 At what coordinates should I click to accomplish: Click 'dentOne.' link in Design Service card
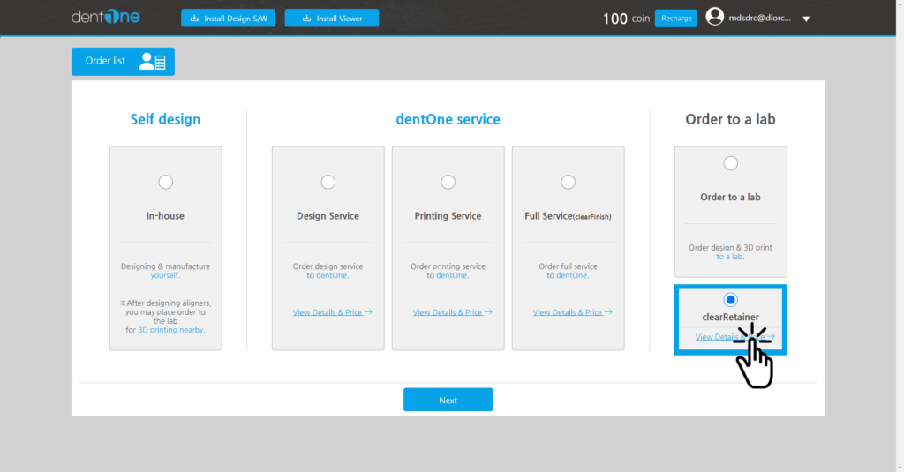tap(333, 275)
